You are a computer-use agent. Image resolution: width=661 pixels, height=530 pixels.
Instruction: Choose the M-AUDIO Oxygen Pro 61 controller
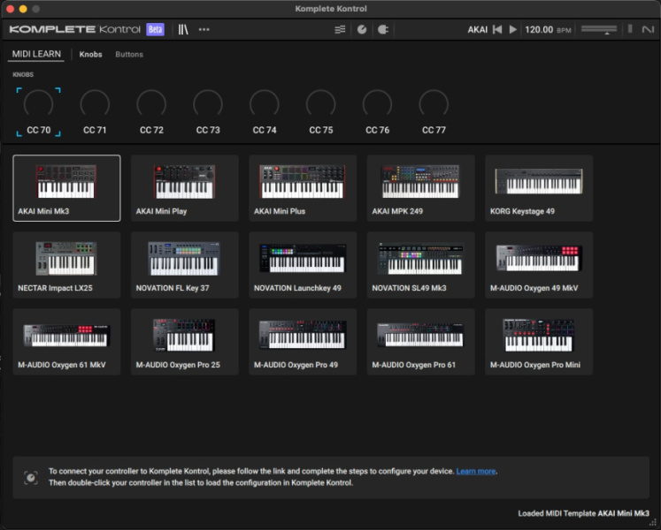point(420,342)
